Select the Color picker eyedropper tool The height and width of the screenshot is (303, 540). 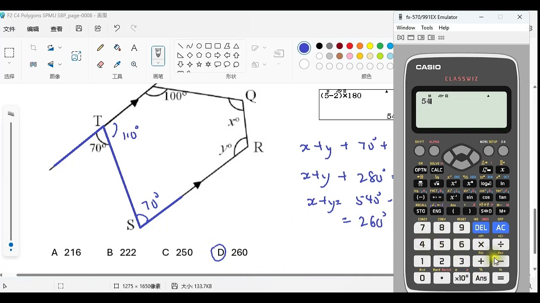pos(117,64)
